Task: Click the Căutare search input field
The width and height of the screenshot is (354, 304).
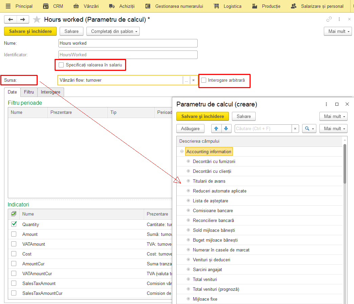Action: 263,129
